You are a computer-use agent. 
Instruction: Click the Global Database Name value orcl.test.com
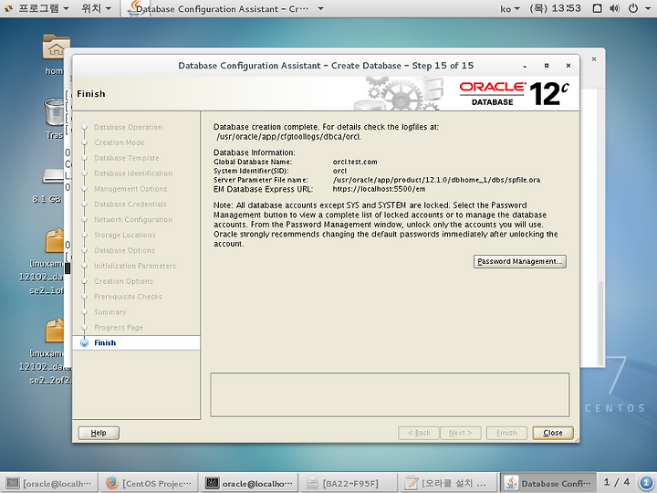tap(355, 162)
